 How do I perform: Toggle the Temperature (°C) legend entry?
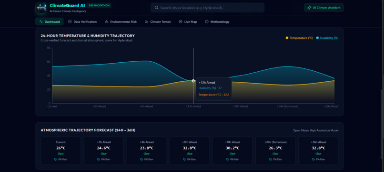click(299, 38)
